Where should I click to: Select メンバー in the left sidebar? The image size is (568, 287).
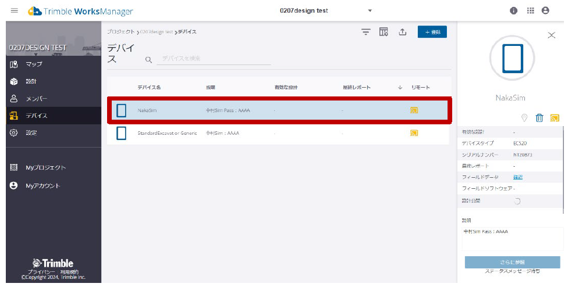(x=36, y=99)
